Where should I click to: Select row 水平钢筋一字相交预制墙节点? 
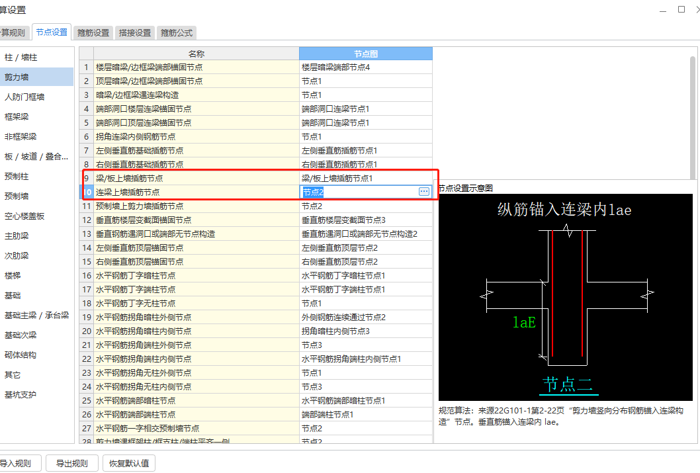pos(196,428)
